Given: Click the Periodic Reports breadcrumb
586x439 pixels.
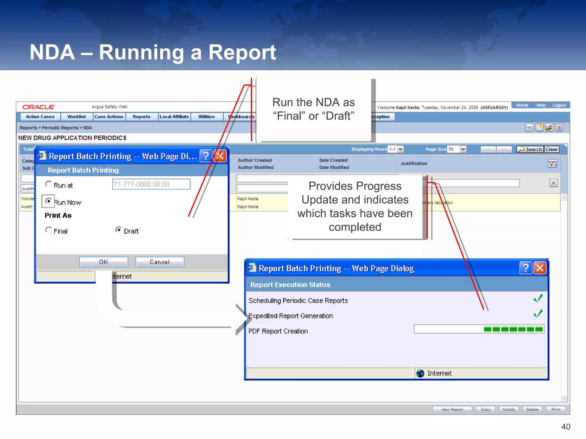Looking at the screenshot, I should coord(60,128).
